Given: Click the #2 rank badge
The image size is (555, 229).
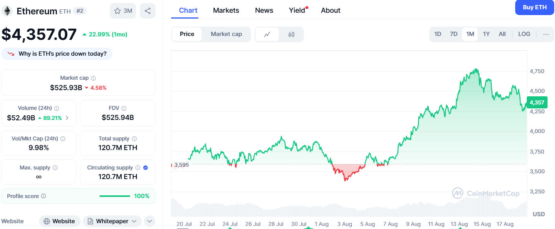Looking at the screenshot, I should tap(80, 11).
